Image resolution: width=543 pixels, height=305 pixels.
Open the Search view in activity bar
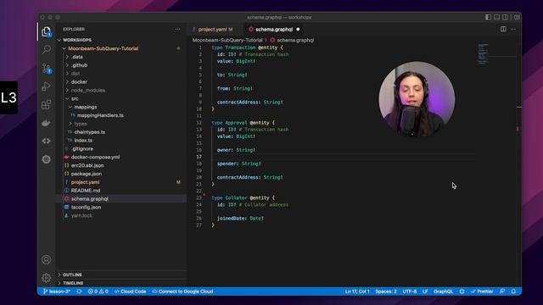point(46,49)
